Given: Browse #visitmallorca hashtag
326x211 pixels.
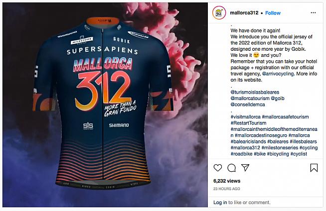Looking at the screenshot, I should 246,117.
